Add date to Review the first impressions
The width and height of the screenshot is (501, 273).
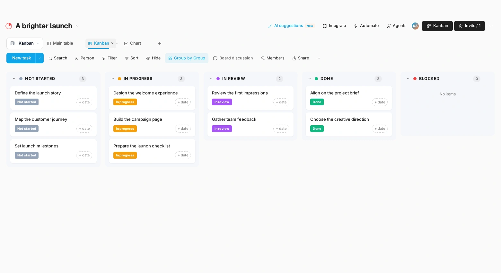(x=281, y=102)
